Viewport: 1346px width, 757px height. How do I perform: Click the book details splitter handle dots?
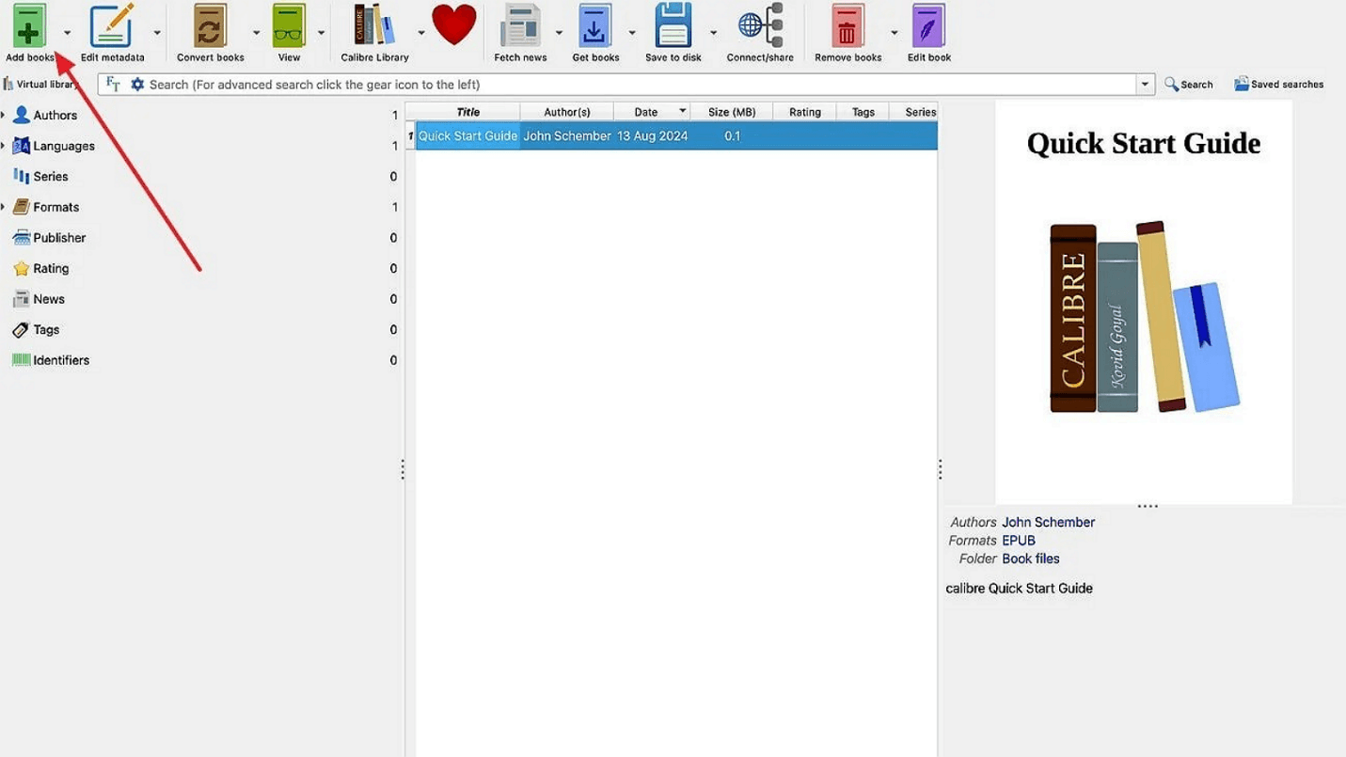[x=940, y=469]
